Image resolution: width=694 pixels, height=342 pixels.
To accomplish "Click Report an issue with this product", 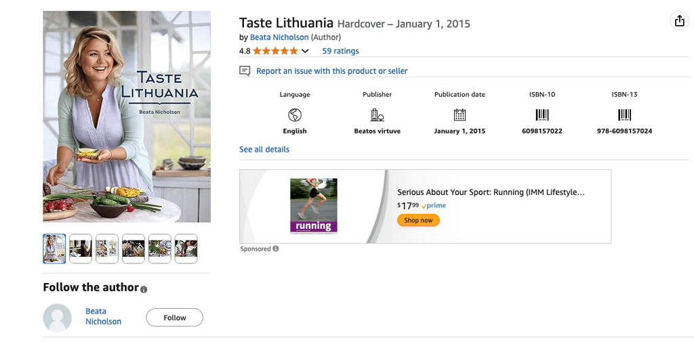I will click(332, 71).
